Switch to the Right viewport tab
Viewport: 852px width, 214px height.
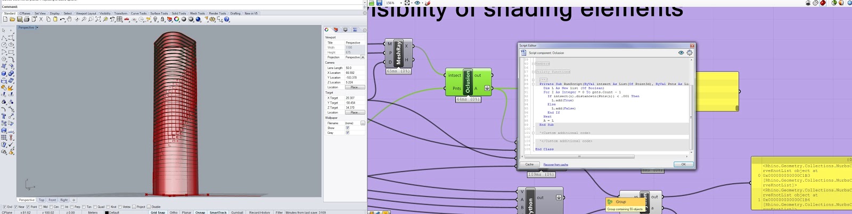pyautogui.click(x=64, y=200)
